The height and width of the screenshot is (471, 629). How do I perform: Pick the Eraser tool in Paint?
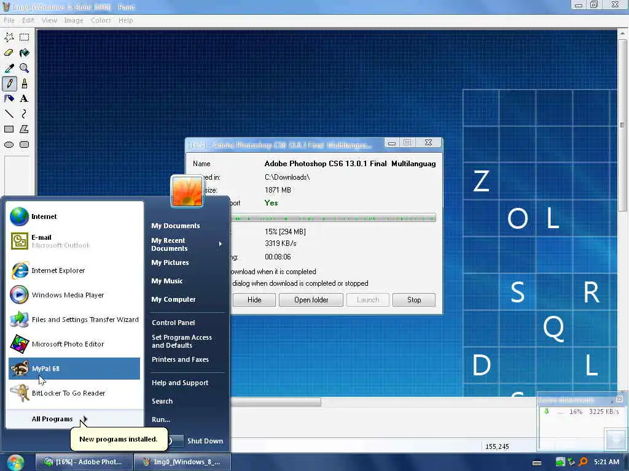pos(9,53)
